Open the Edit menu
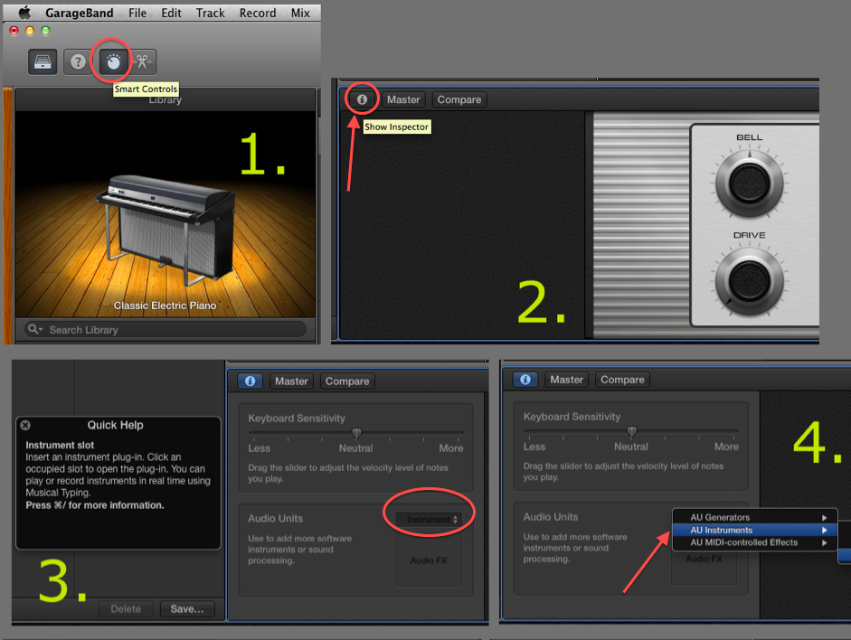 click(x=171, y=13)
